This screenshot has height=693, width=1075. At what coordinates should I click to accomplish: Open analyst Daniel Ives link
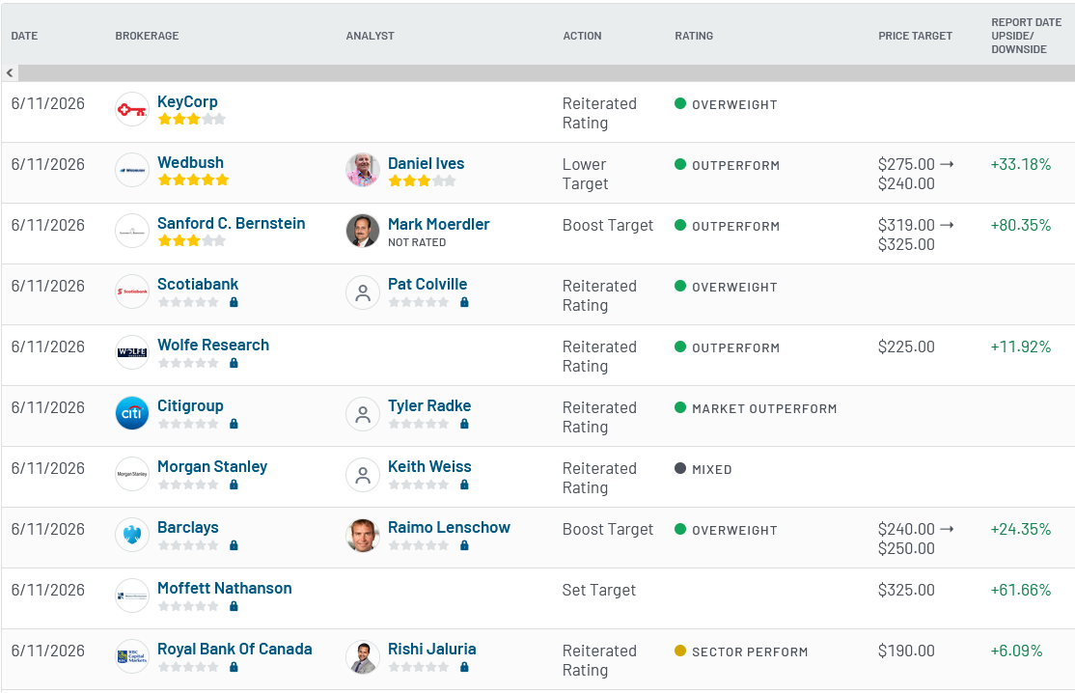pos(426,163)
